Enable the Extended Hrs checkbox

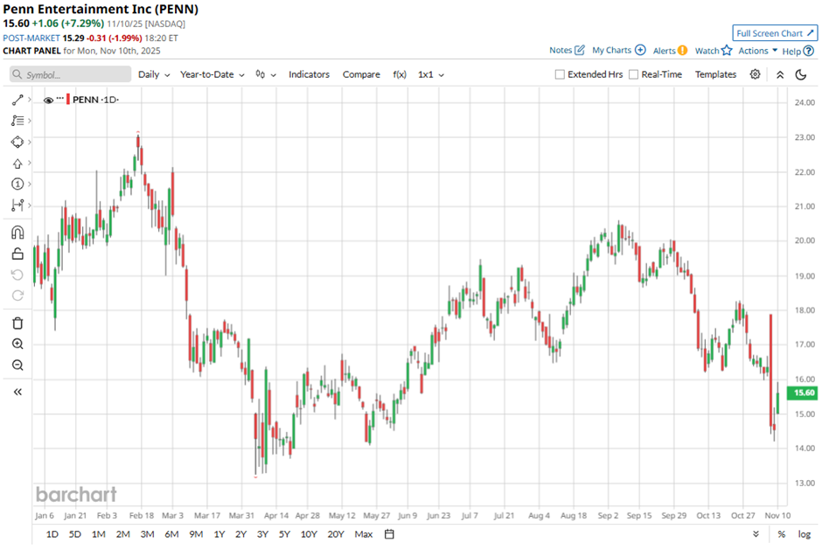(560, 74)
